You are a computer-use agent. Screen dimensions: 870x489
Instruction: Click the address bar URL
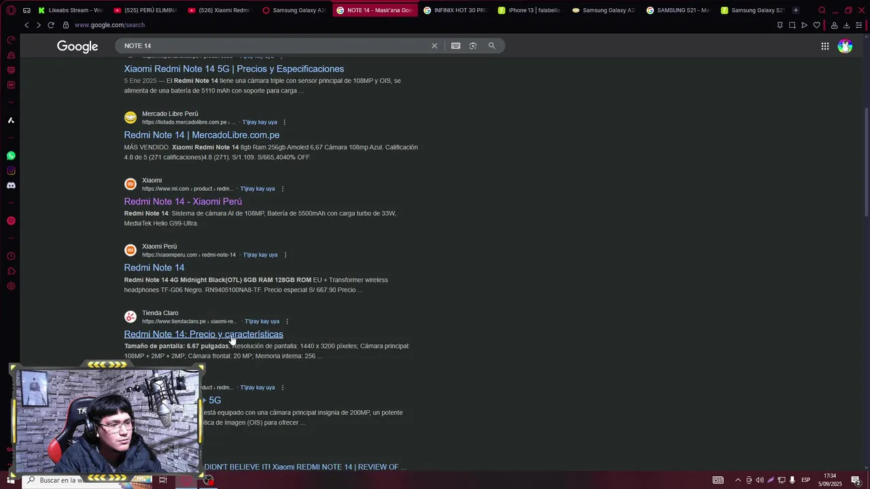coord(109,25)
